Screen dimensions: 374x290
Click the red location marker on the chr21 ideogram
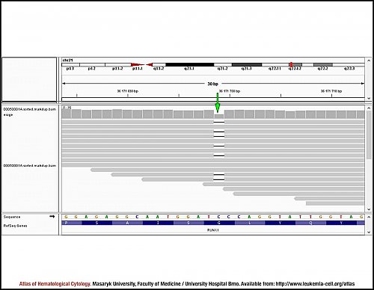pos(291,65)
